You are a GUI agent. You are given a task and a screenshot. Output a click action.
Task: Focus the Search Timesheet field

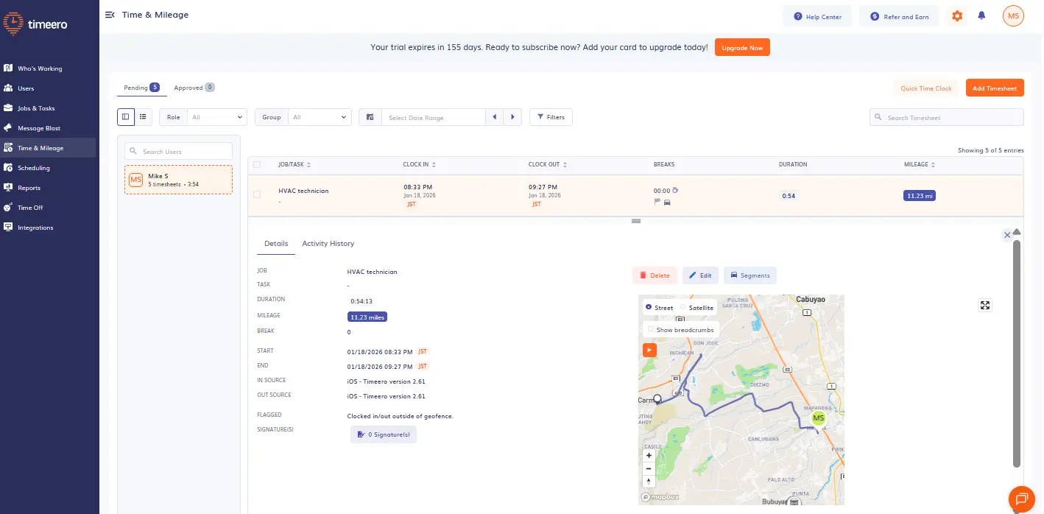(947, 117)
